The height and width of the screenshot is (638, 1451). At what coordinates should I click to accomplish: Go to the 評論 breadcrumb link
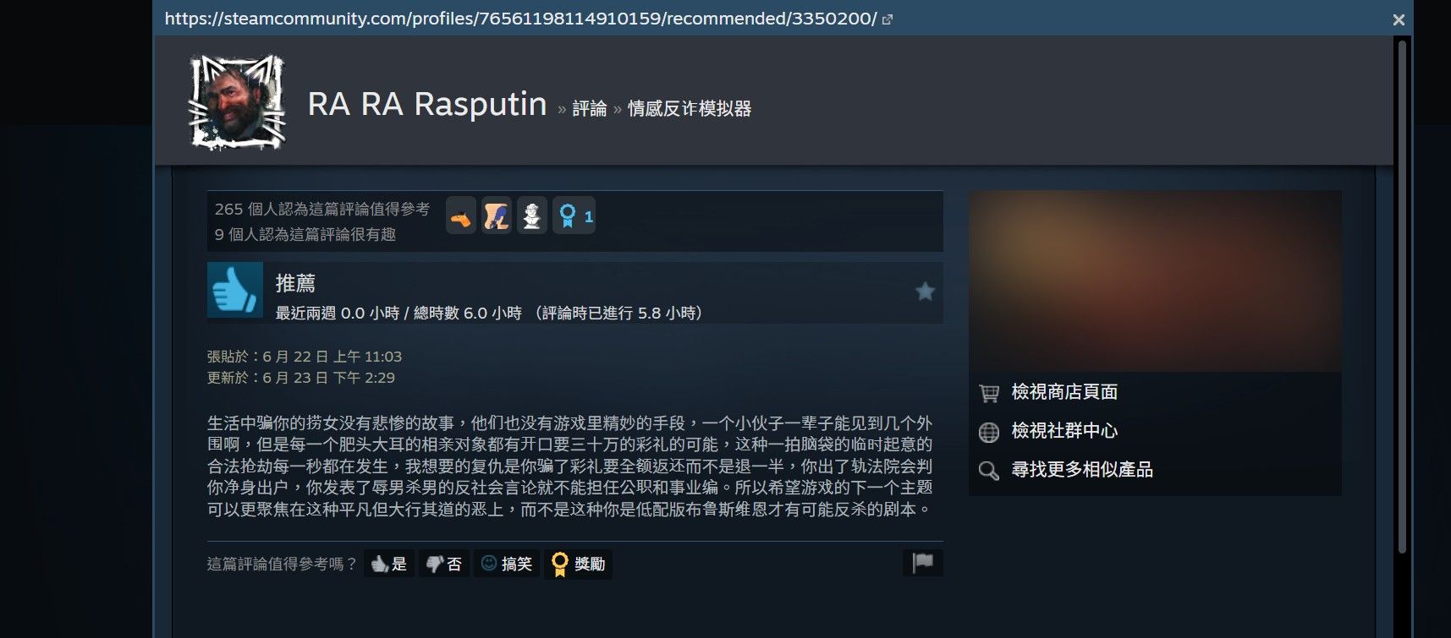coord(590,109)
